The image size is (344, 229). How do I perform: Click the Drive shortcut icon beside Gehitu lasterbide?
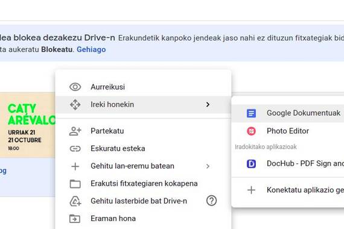(75, 201)
